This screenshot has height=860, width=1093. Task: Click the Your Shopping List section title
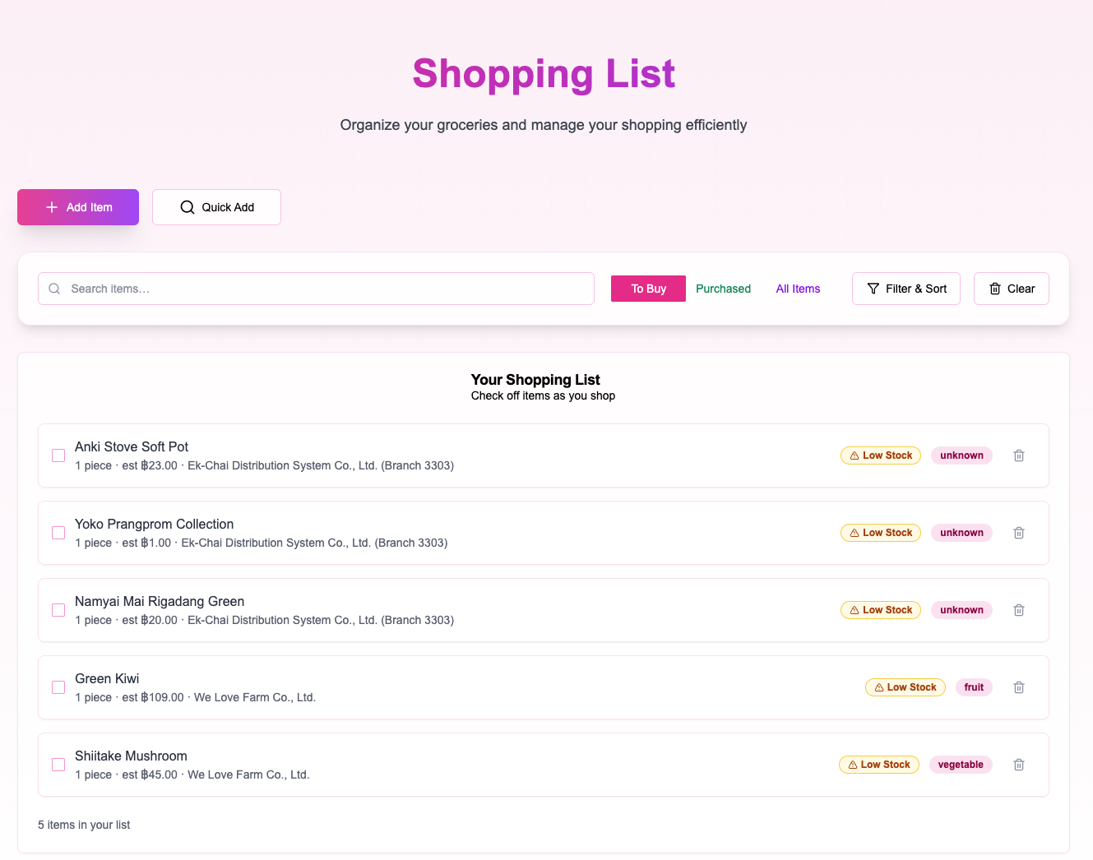pyautogui.click(x=535, y=380)
